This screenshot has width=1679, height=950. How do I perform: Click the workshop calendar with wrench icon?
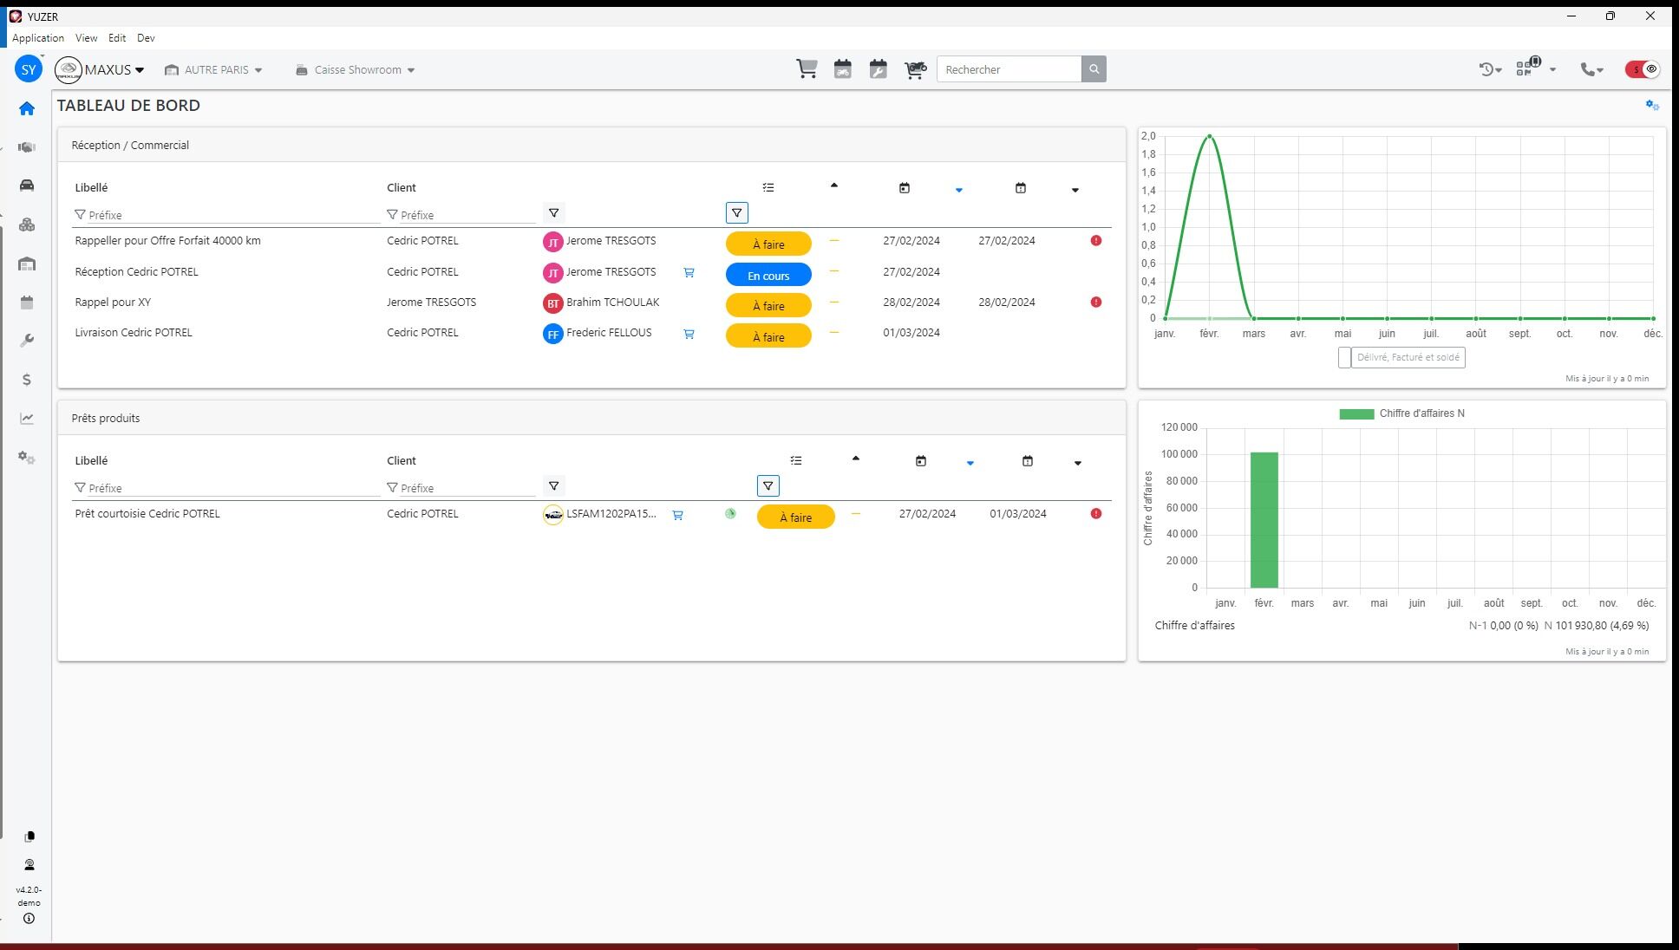pyautogui.click(x=878, y=69)
